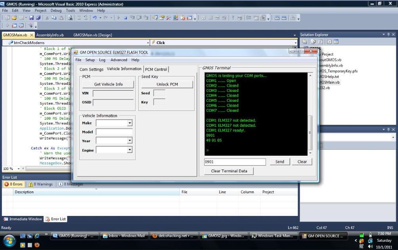Open the Engine dropdown in Vehicle Information
Screen dimensions: 398x250
(x=130, y=150)
